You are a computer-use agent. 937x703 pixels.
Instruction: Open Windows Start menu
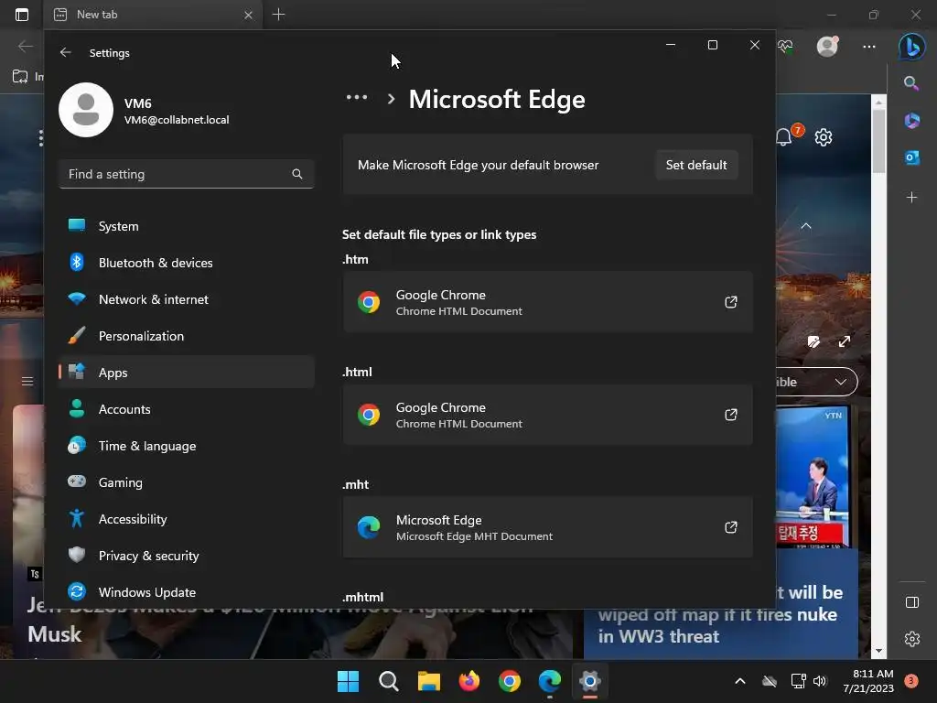click(348, 681)
